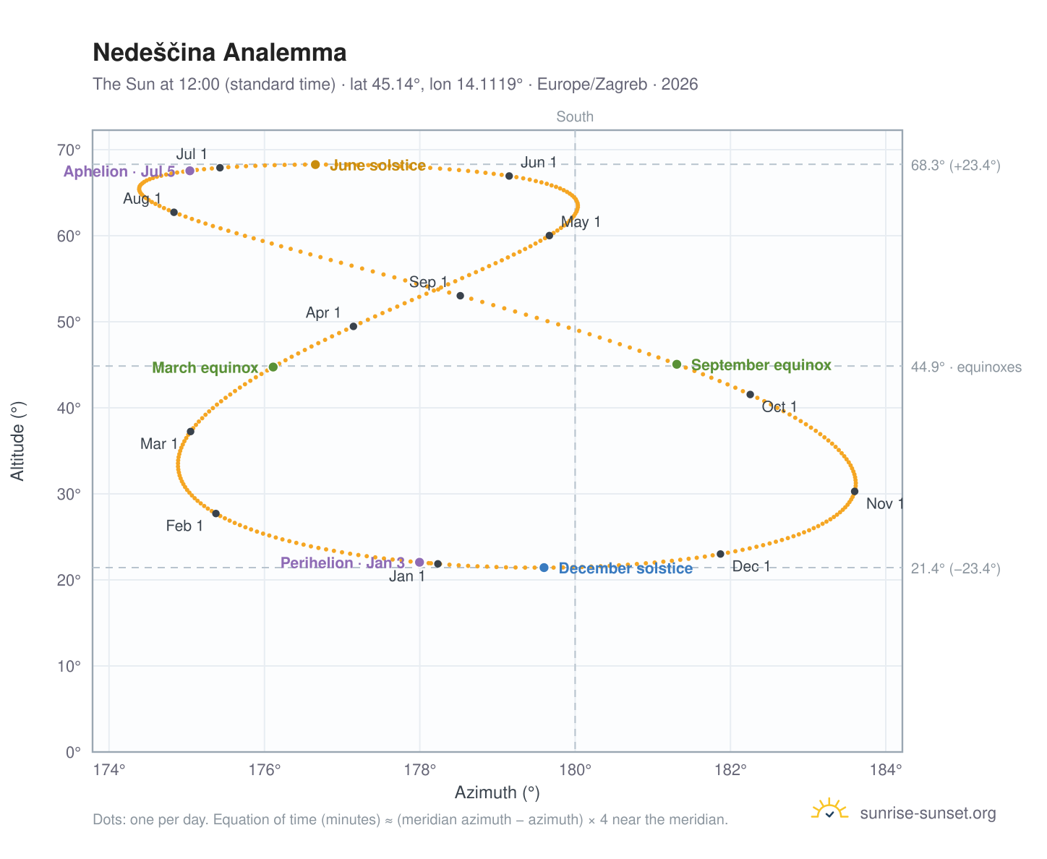Screen dimensions: 1047x859
Task: Click the March equinox green dot
Action: click(x=273, y=367)
